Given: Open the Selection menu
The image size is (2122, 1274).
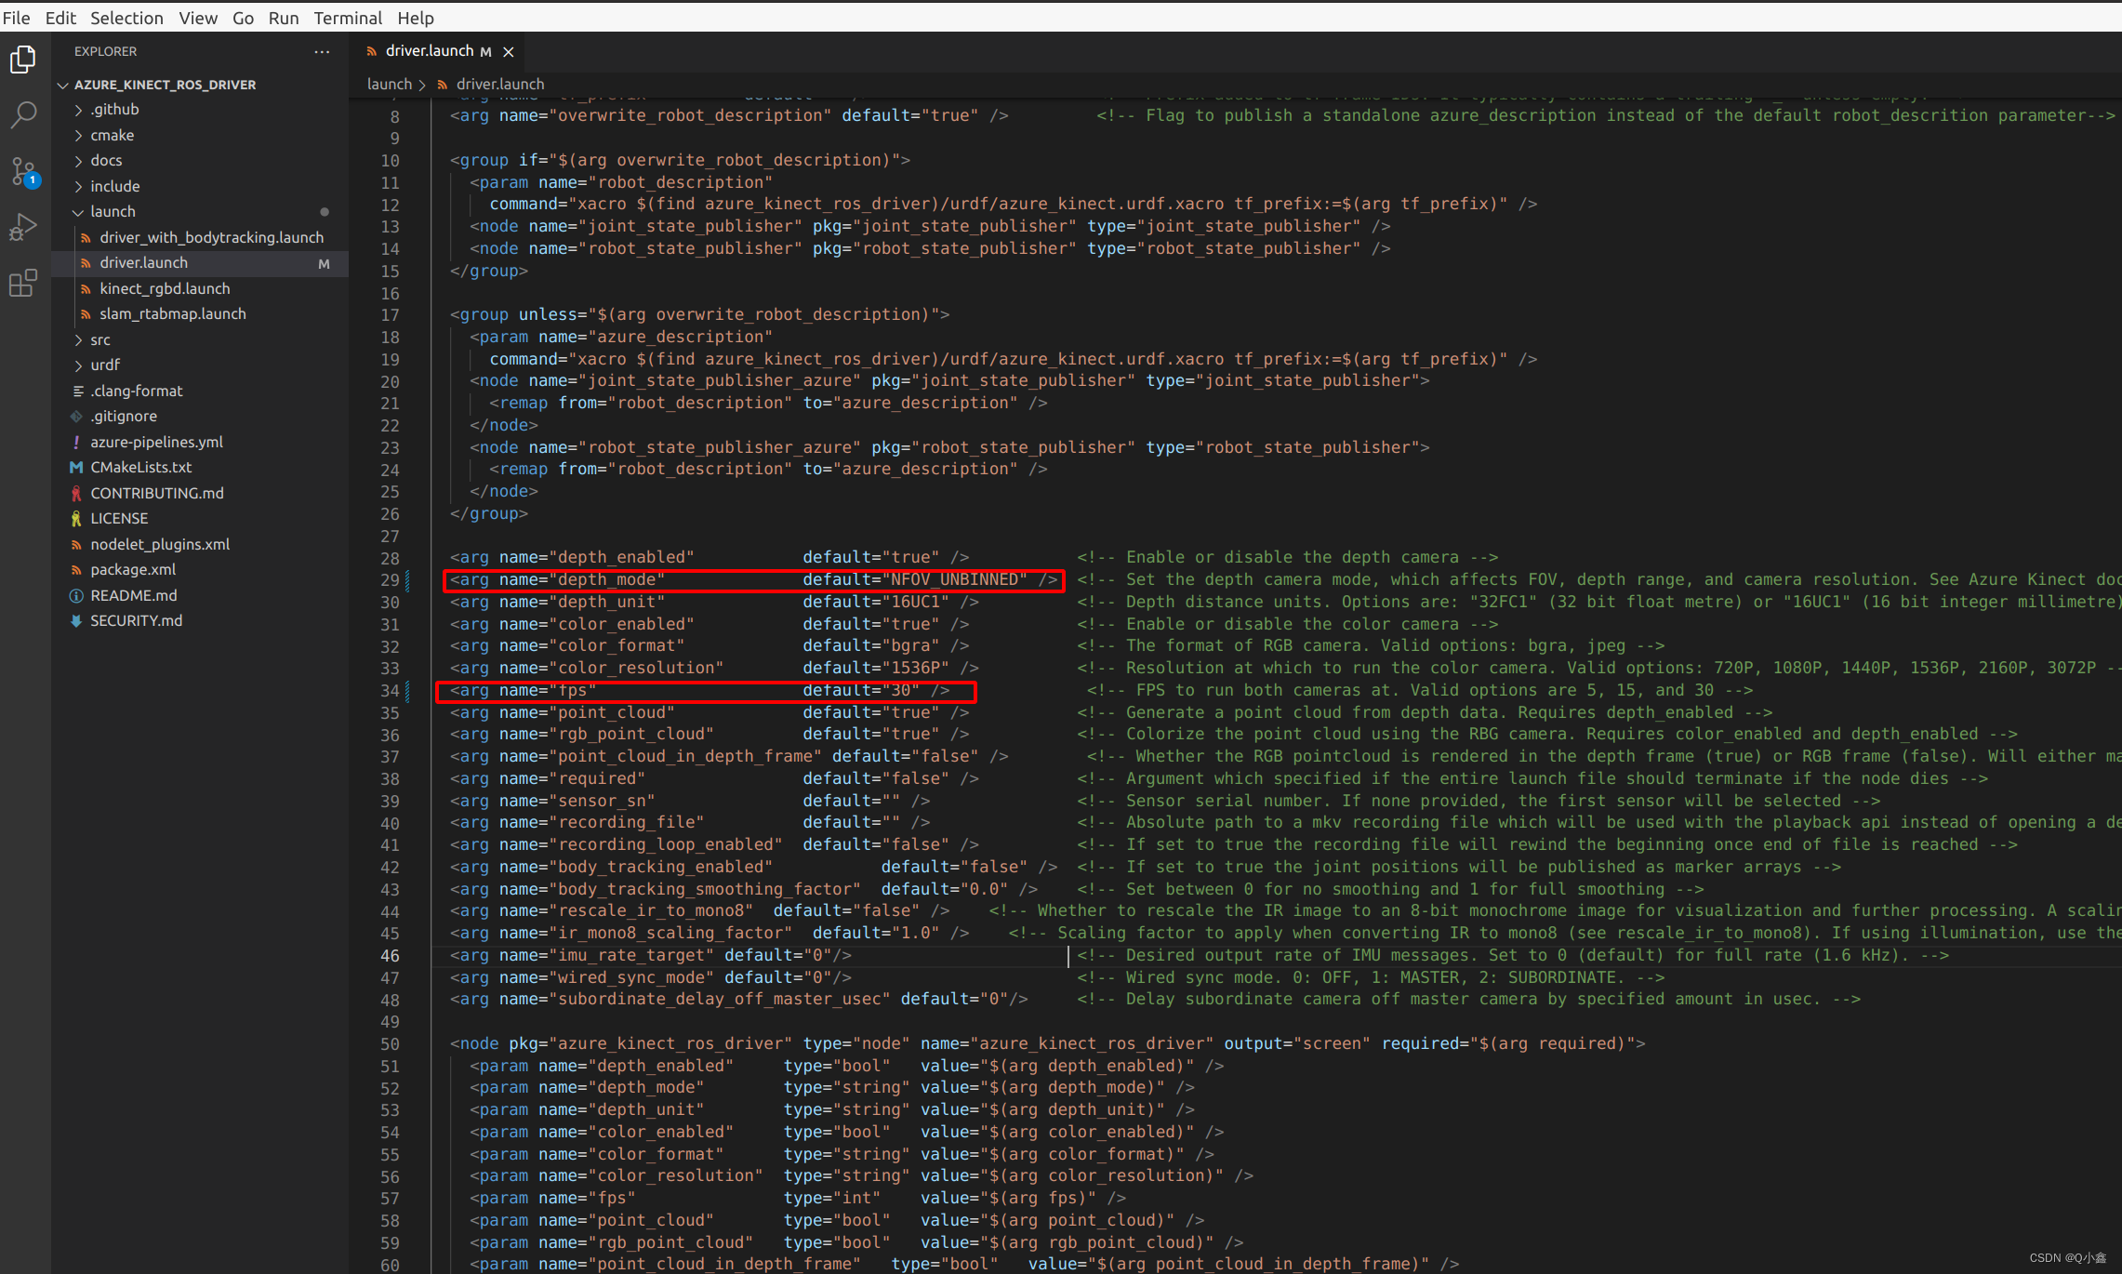Looking at the screenshot, I should [x=126, y=18].
